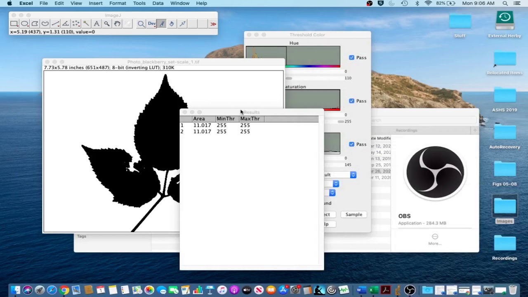
Task: Select the Images folder on desktop
Action: [504, 210]
